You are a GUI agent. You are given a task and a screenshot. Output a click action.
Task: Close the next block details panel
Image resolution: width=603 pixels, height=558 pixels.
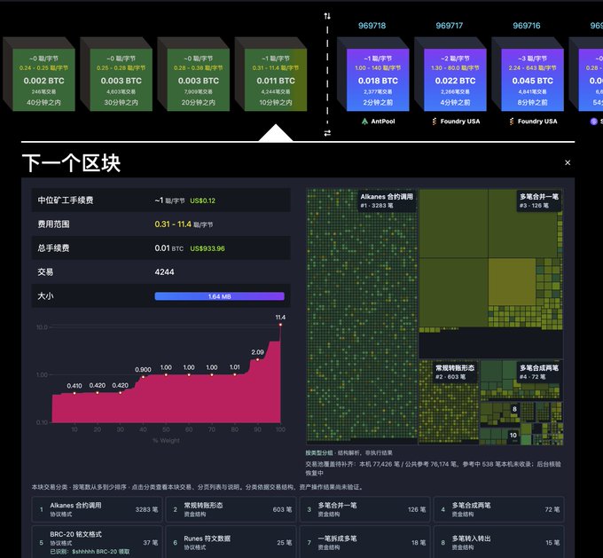568,162
